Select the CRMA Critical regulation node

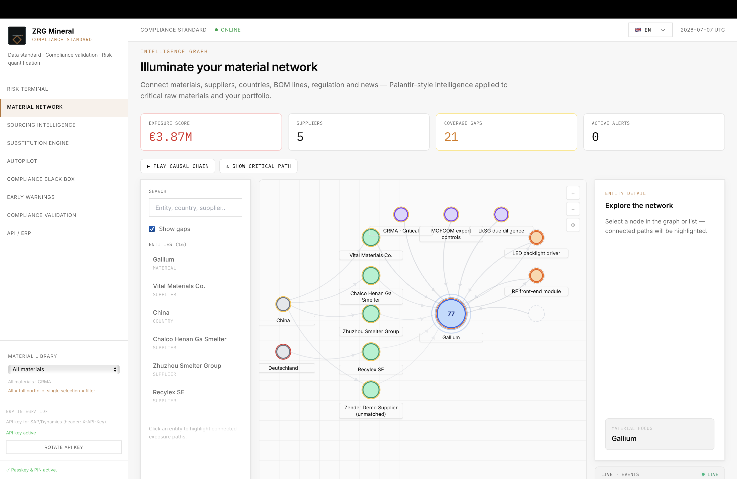point(401,214)
